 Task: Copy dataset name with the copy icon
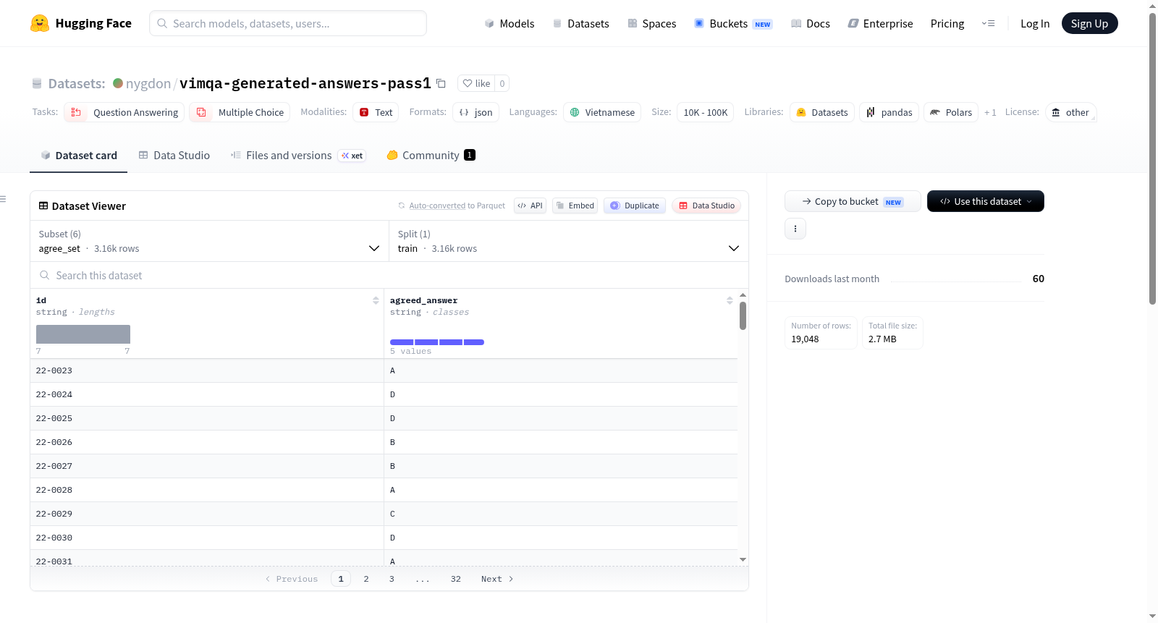click(x=441, y=83)
